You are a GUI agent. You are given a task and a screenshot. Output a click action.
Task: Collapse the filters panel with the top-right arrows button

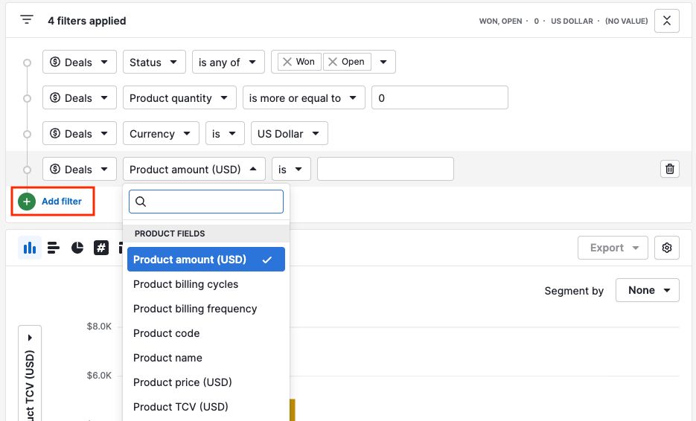(666, 21)
